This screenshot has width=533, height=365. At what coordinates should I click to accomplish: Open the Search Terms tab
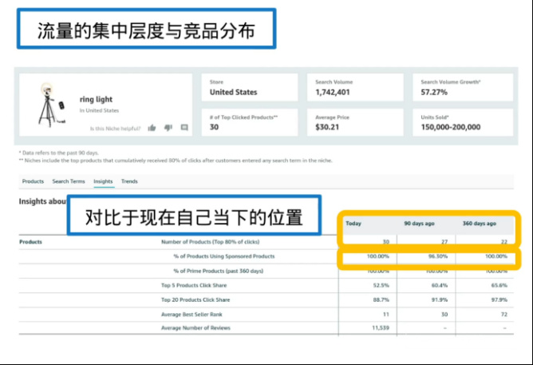[x=69, y=181]
